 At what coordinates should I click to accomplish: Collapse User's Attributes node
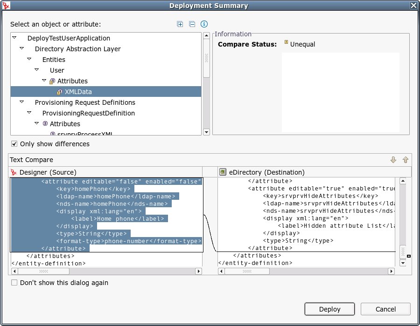[x=44, y=81]
